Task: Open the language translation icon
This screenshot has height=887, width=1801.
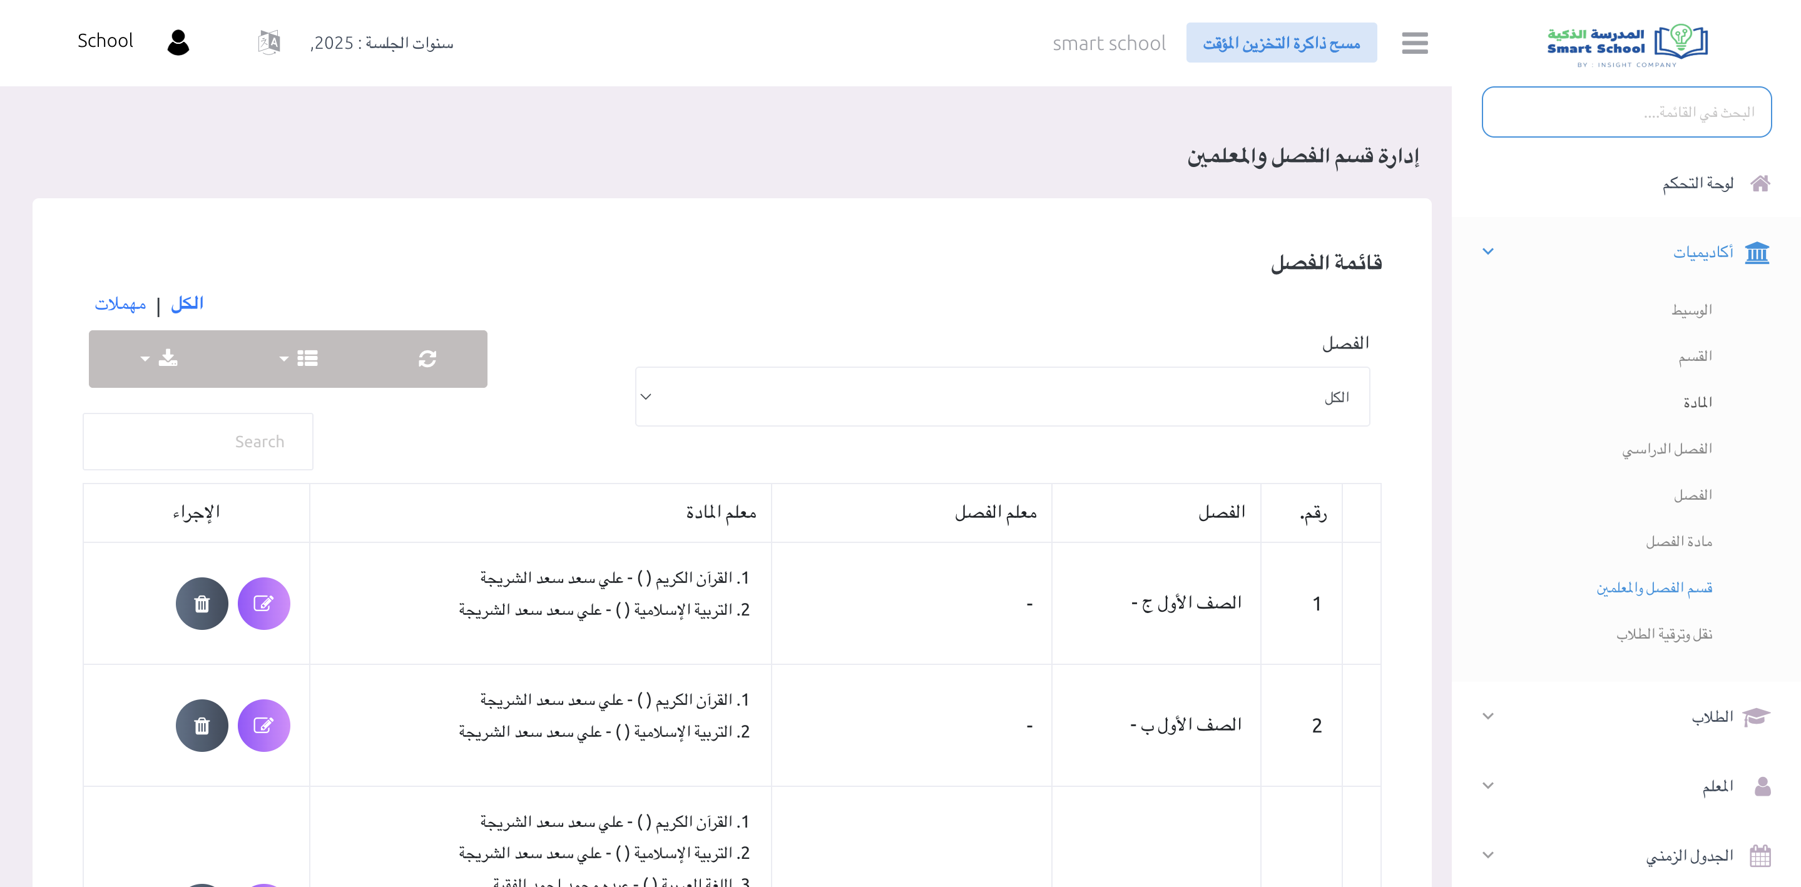Action: click(268, 43)
